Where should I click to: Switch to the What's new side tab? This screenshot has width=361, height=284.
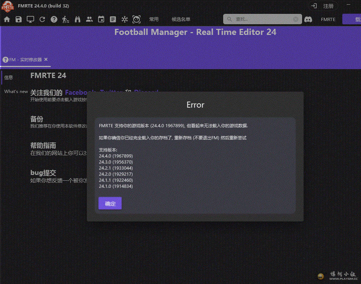click(16, 92)
